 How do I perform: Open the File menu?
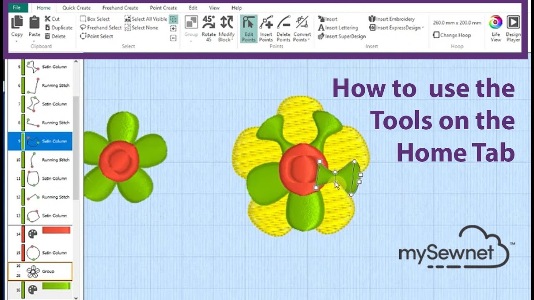17,7
